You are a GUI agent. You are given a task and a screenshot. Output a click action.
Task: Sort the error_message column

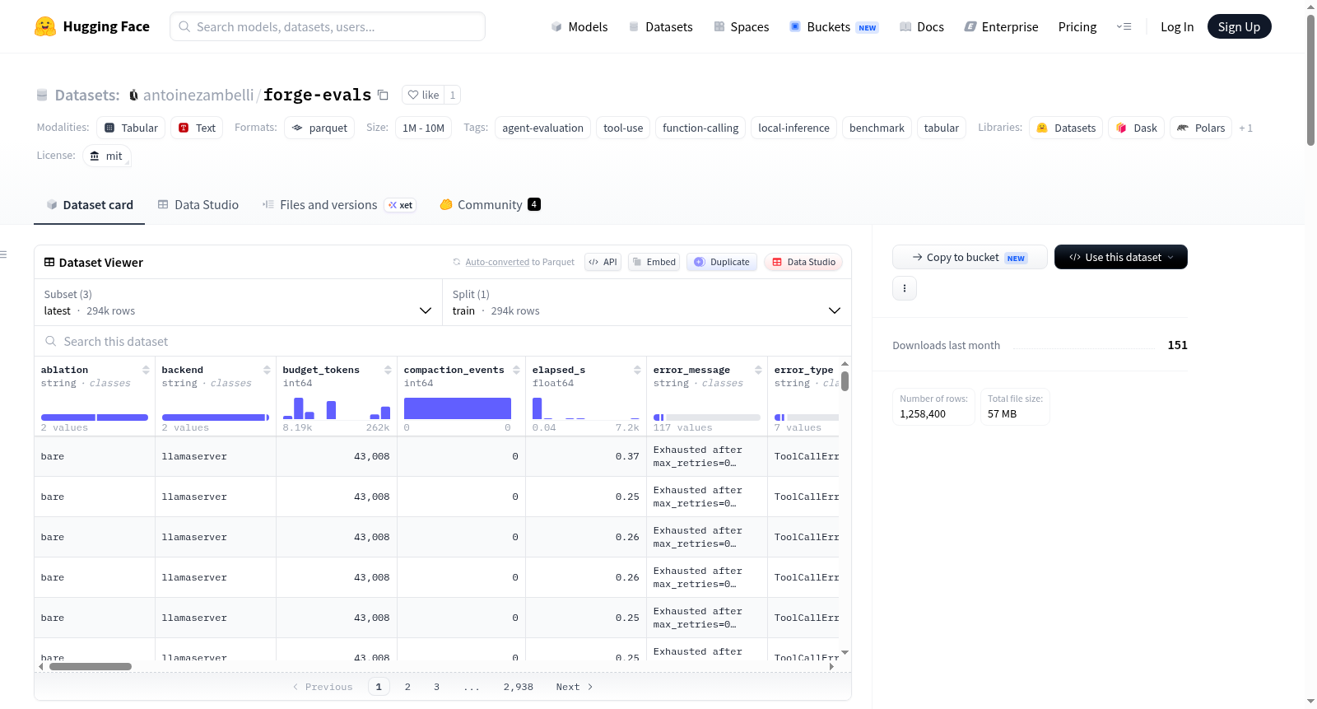pos(758,370)
